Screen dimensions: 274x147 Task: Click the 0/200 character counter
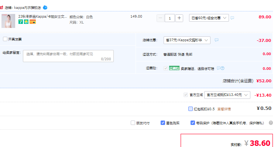[106, 59]
